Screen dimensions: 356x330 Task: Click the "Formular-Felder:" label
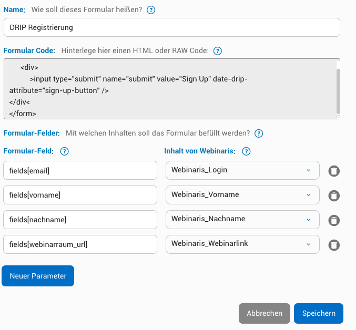tap(32, 133)
